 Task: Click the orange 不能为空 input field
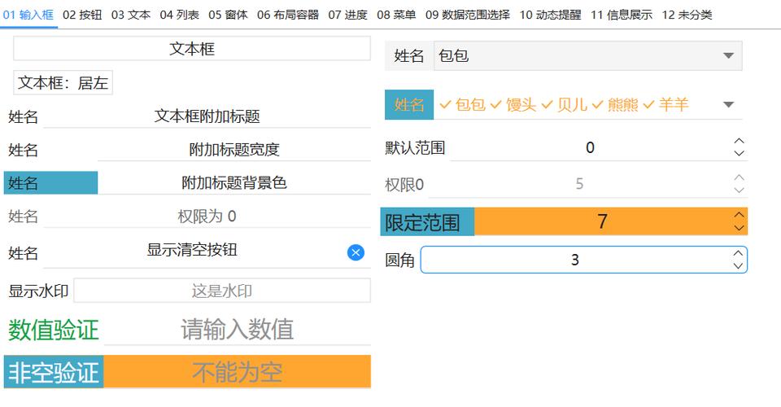237,372
